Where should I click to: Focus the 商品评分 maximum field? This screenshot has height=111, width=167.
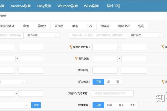[x=133, y=70]
